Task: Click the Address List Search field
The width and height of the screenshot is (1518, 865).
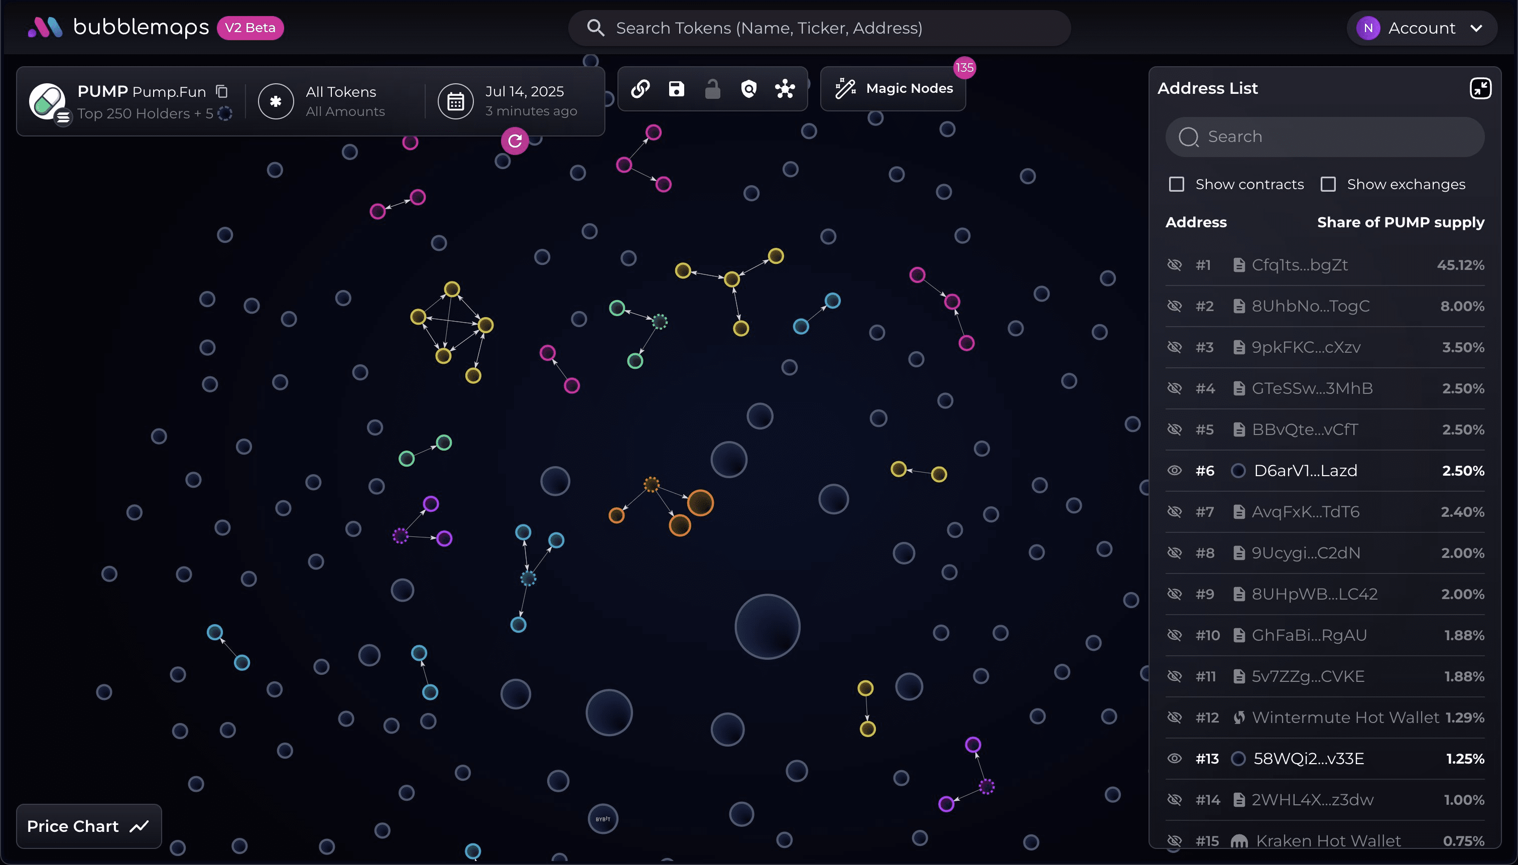Action: click(x=1325, y=137)
